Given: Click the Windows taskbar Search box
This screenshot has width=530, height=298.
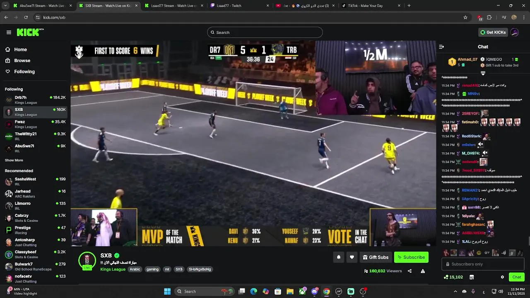Looking at the screenshot, I should point(205,291).
